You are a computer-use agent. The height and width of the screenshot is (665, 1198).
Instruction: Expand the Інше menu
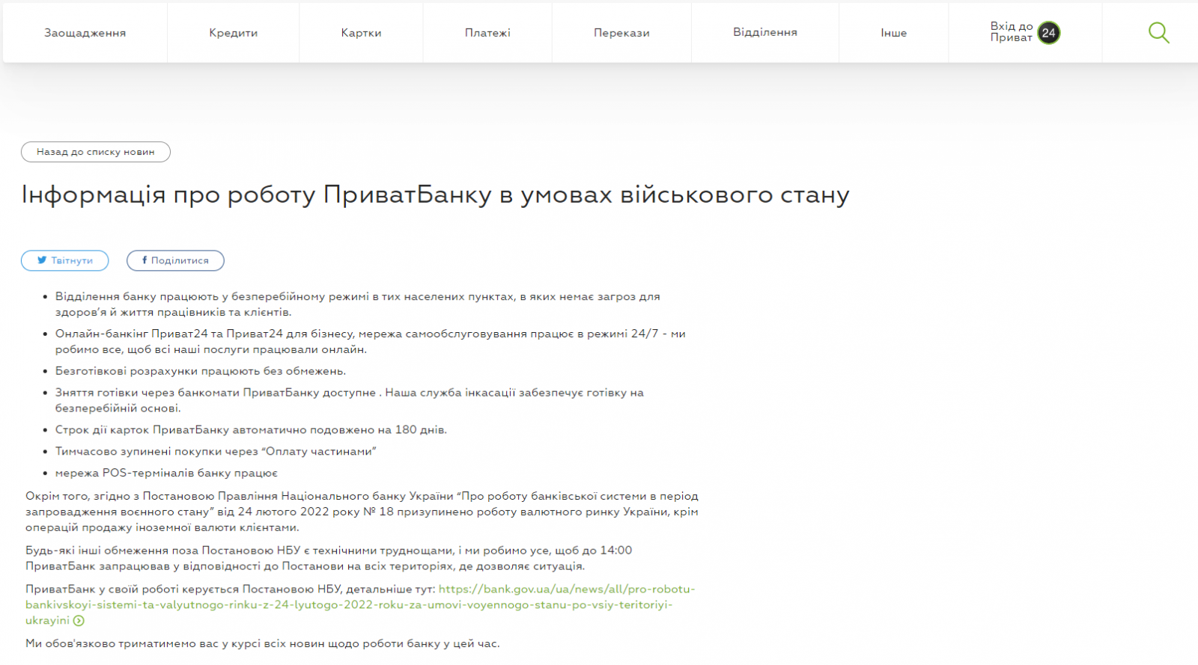(x=894, y=32)
